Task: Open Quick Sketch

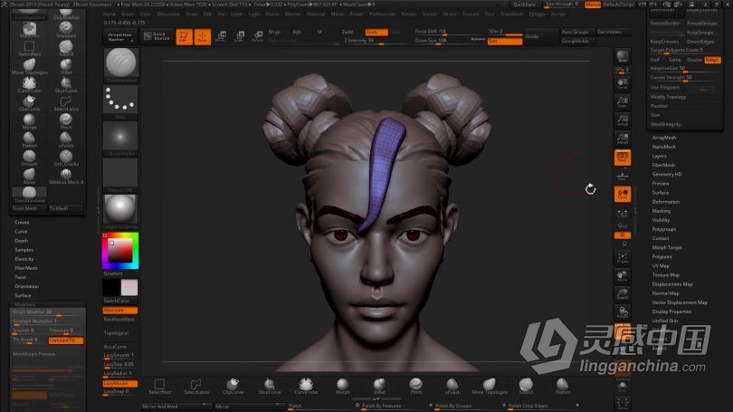Action: coord(157,36)
